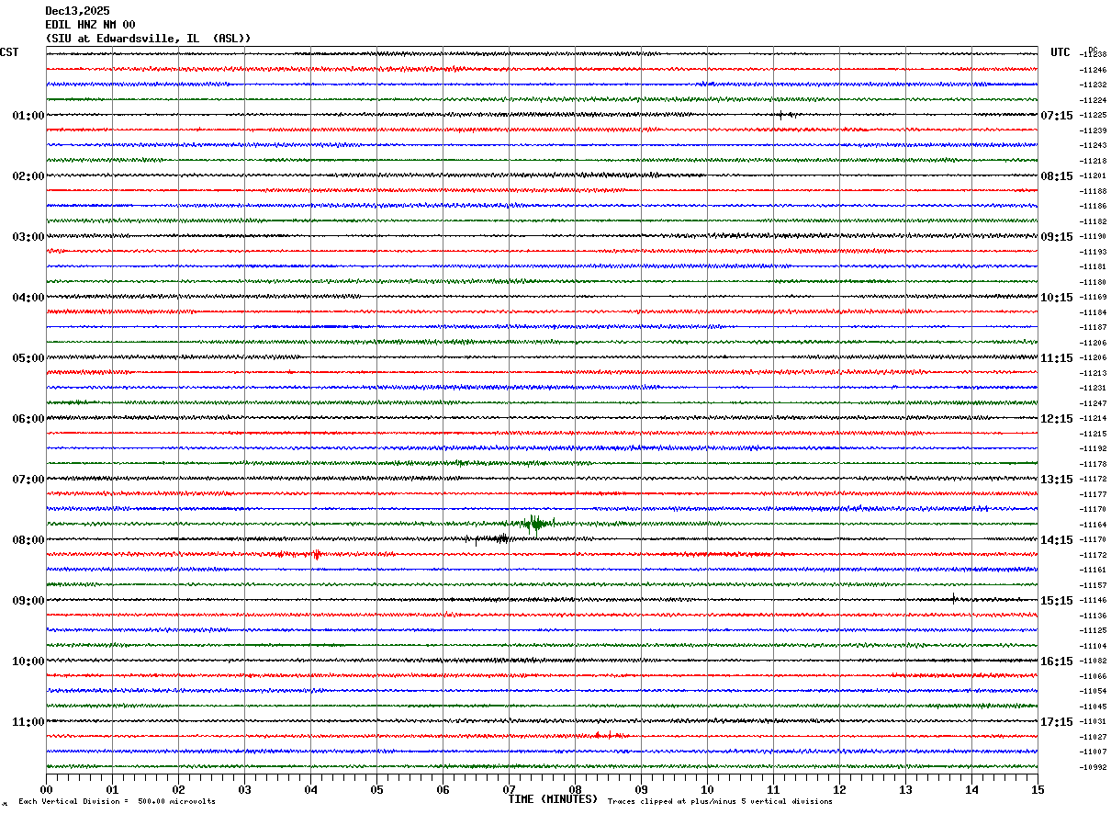
Task: Click the -11238 DC offset value
Action: 1094,55
